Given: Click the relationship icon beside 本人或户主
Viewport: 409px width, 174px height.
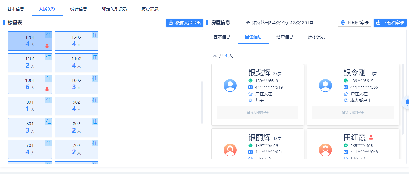Looking at the screenshot, I should 346,100.
